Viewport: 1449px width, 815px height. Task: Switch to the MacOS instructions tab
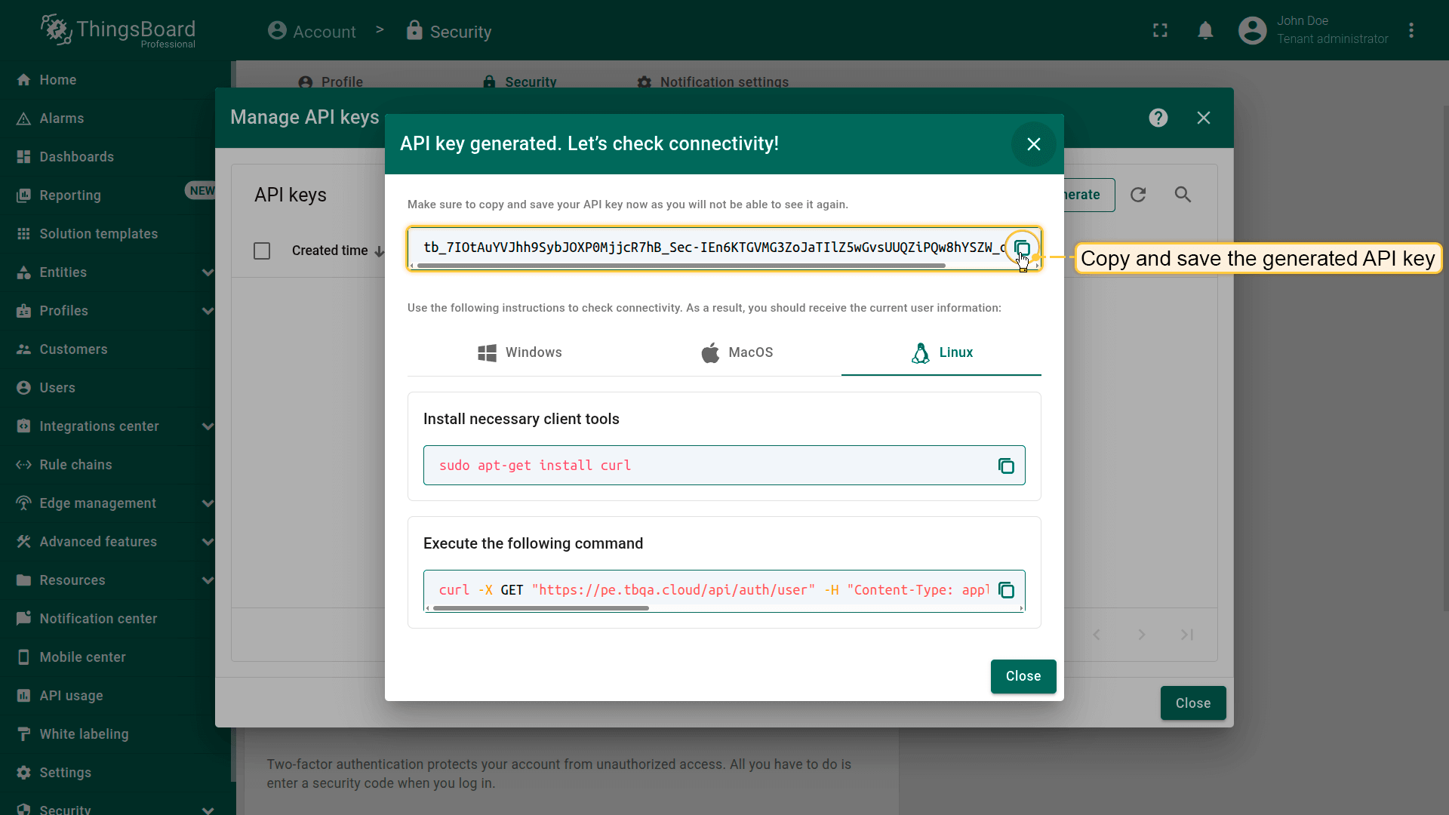737,352
